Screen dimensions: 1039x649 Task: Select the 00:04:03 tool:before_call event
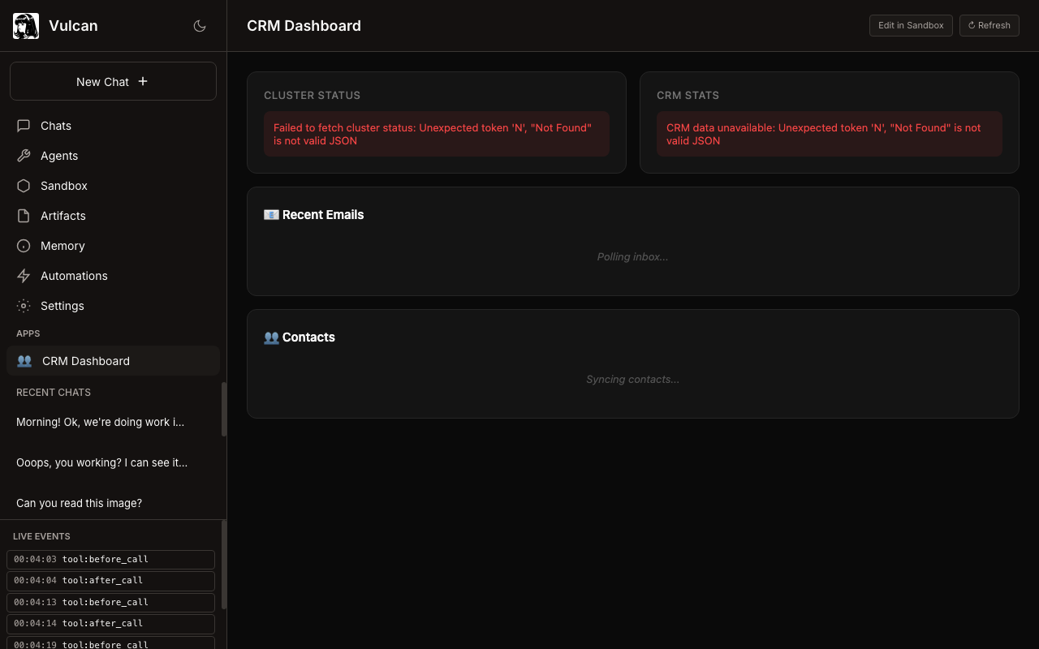click(110, 560)
